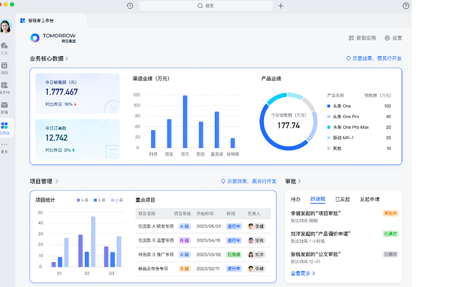The height and width of the screenshot is (287, 459).
Task: Click the 头条 One legend color swatch
Action: pos(329,106)
